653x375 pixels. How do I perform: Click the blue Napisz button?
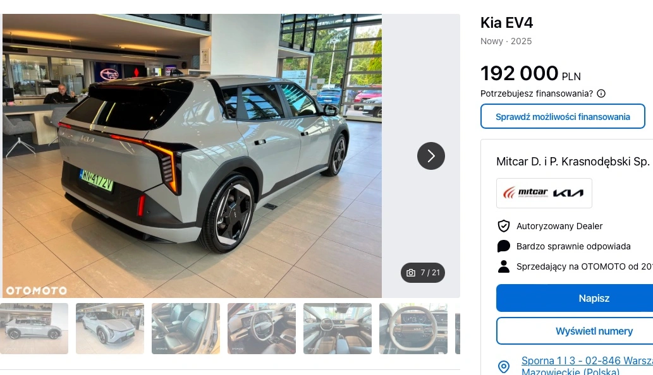coord(575,298)
